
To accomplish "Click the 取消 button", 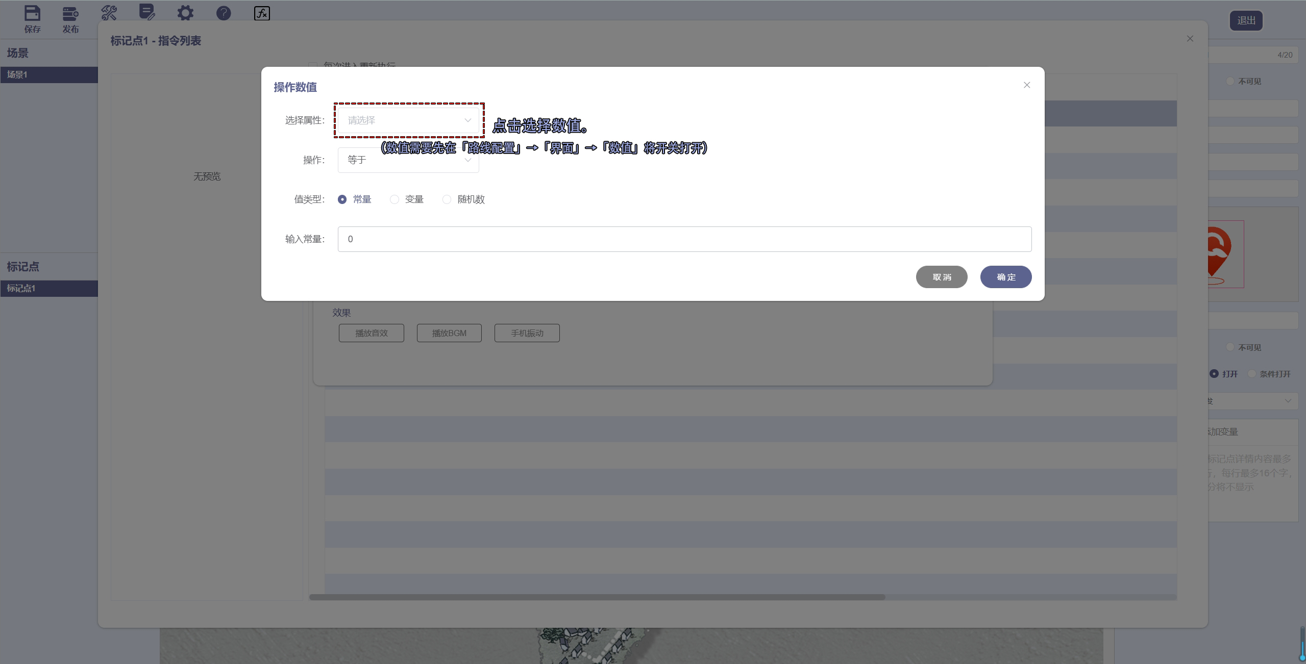I will click(x=942, y=277).
